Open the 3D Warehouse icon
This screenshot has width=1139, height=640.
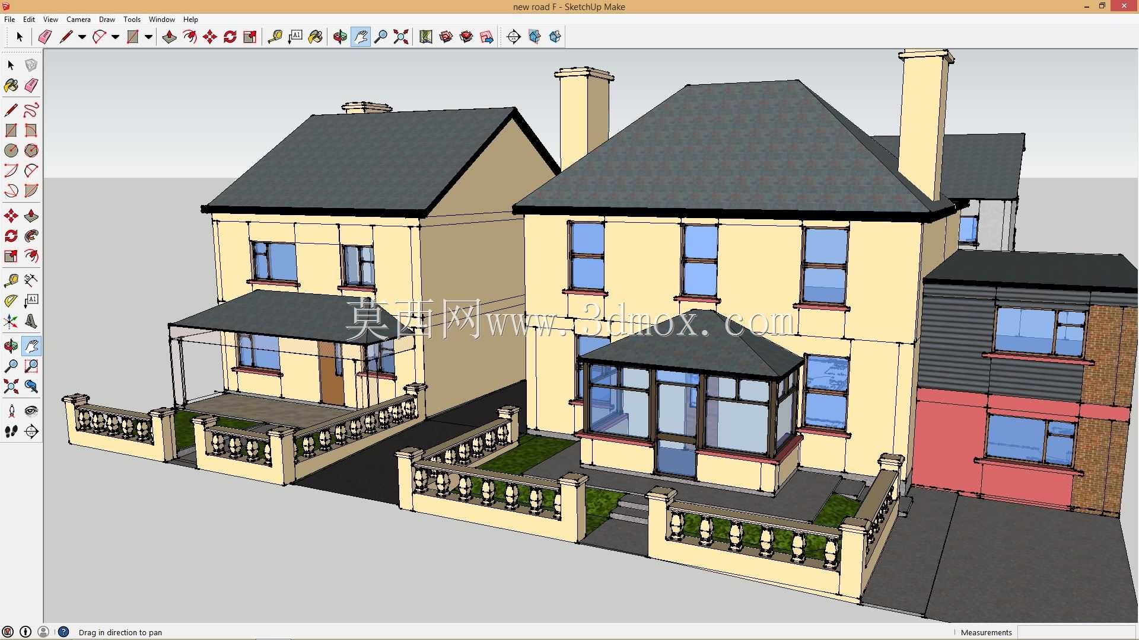pyautogui.click(x=446, y=37)
